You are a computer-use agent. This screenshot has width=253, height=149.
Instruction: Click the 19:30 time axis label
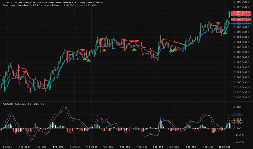point(208,147)
